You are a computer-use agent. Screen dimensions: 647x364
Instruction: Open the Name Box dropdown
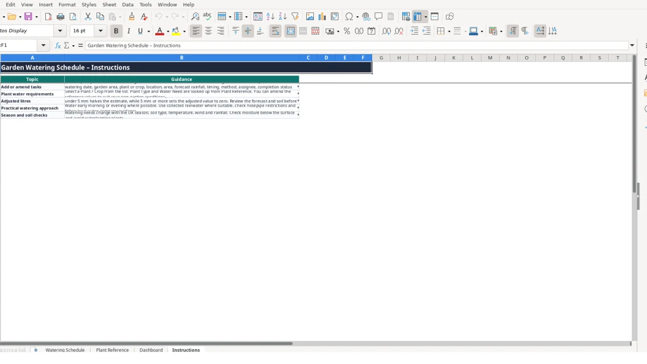click(44, 46)
